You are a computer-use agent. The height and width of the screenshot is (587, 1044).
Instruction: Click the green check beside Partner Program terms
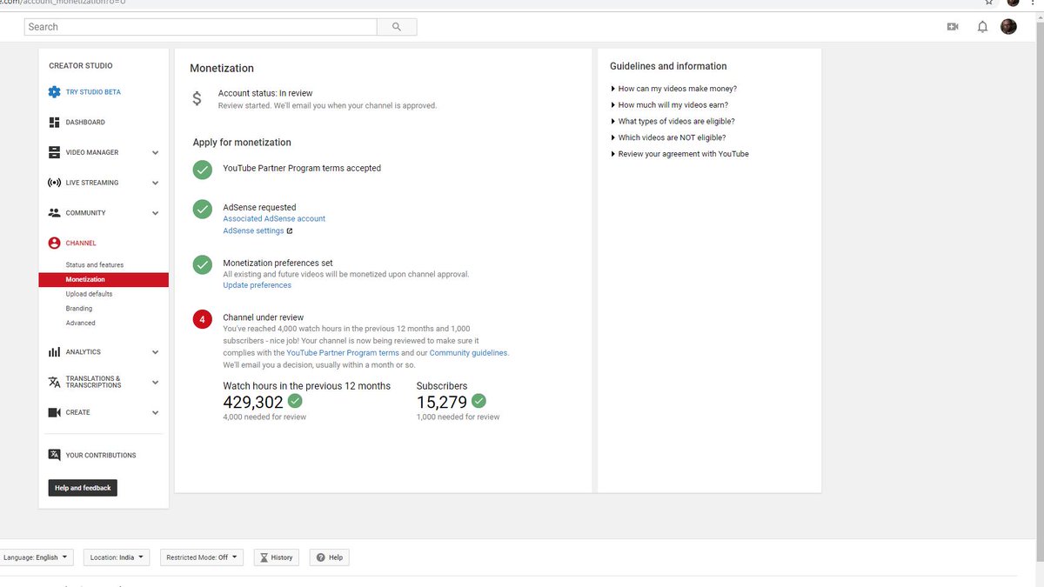[203, 170]
